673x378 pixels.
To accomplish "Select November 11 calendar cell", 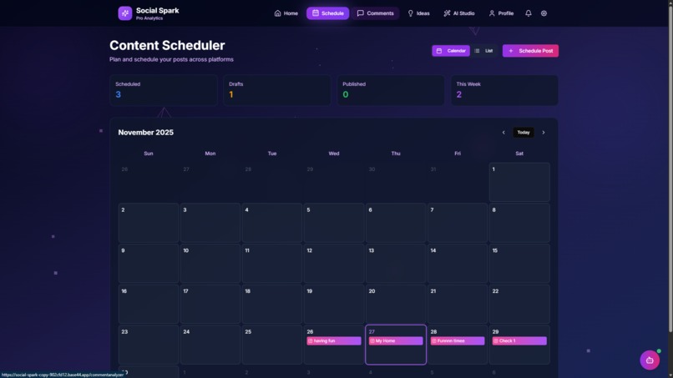I will point(272,264).
